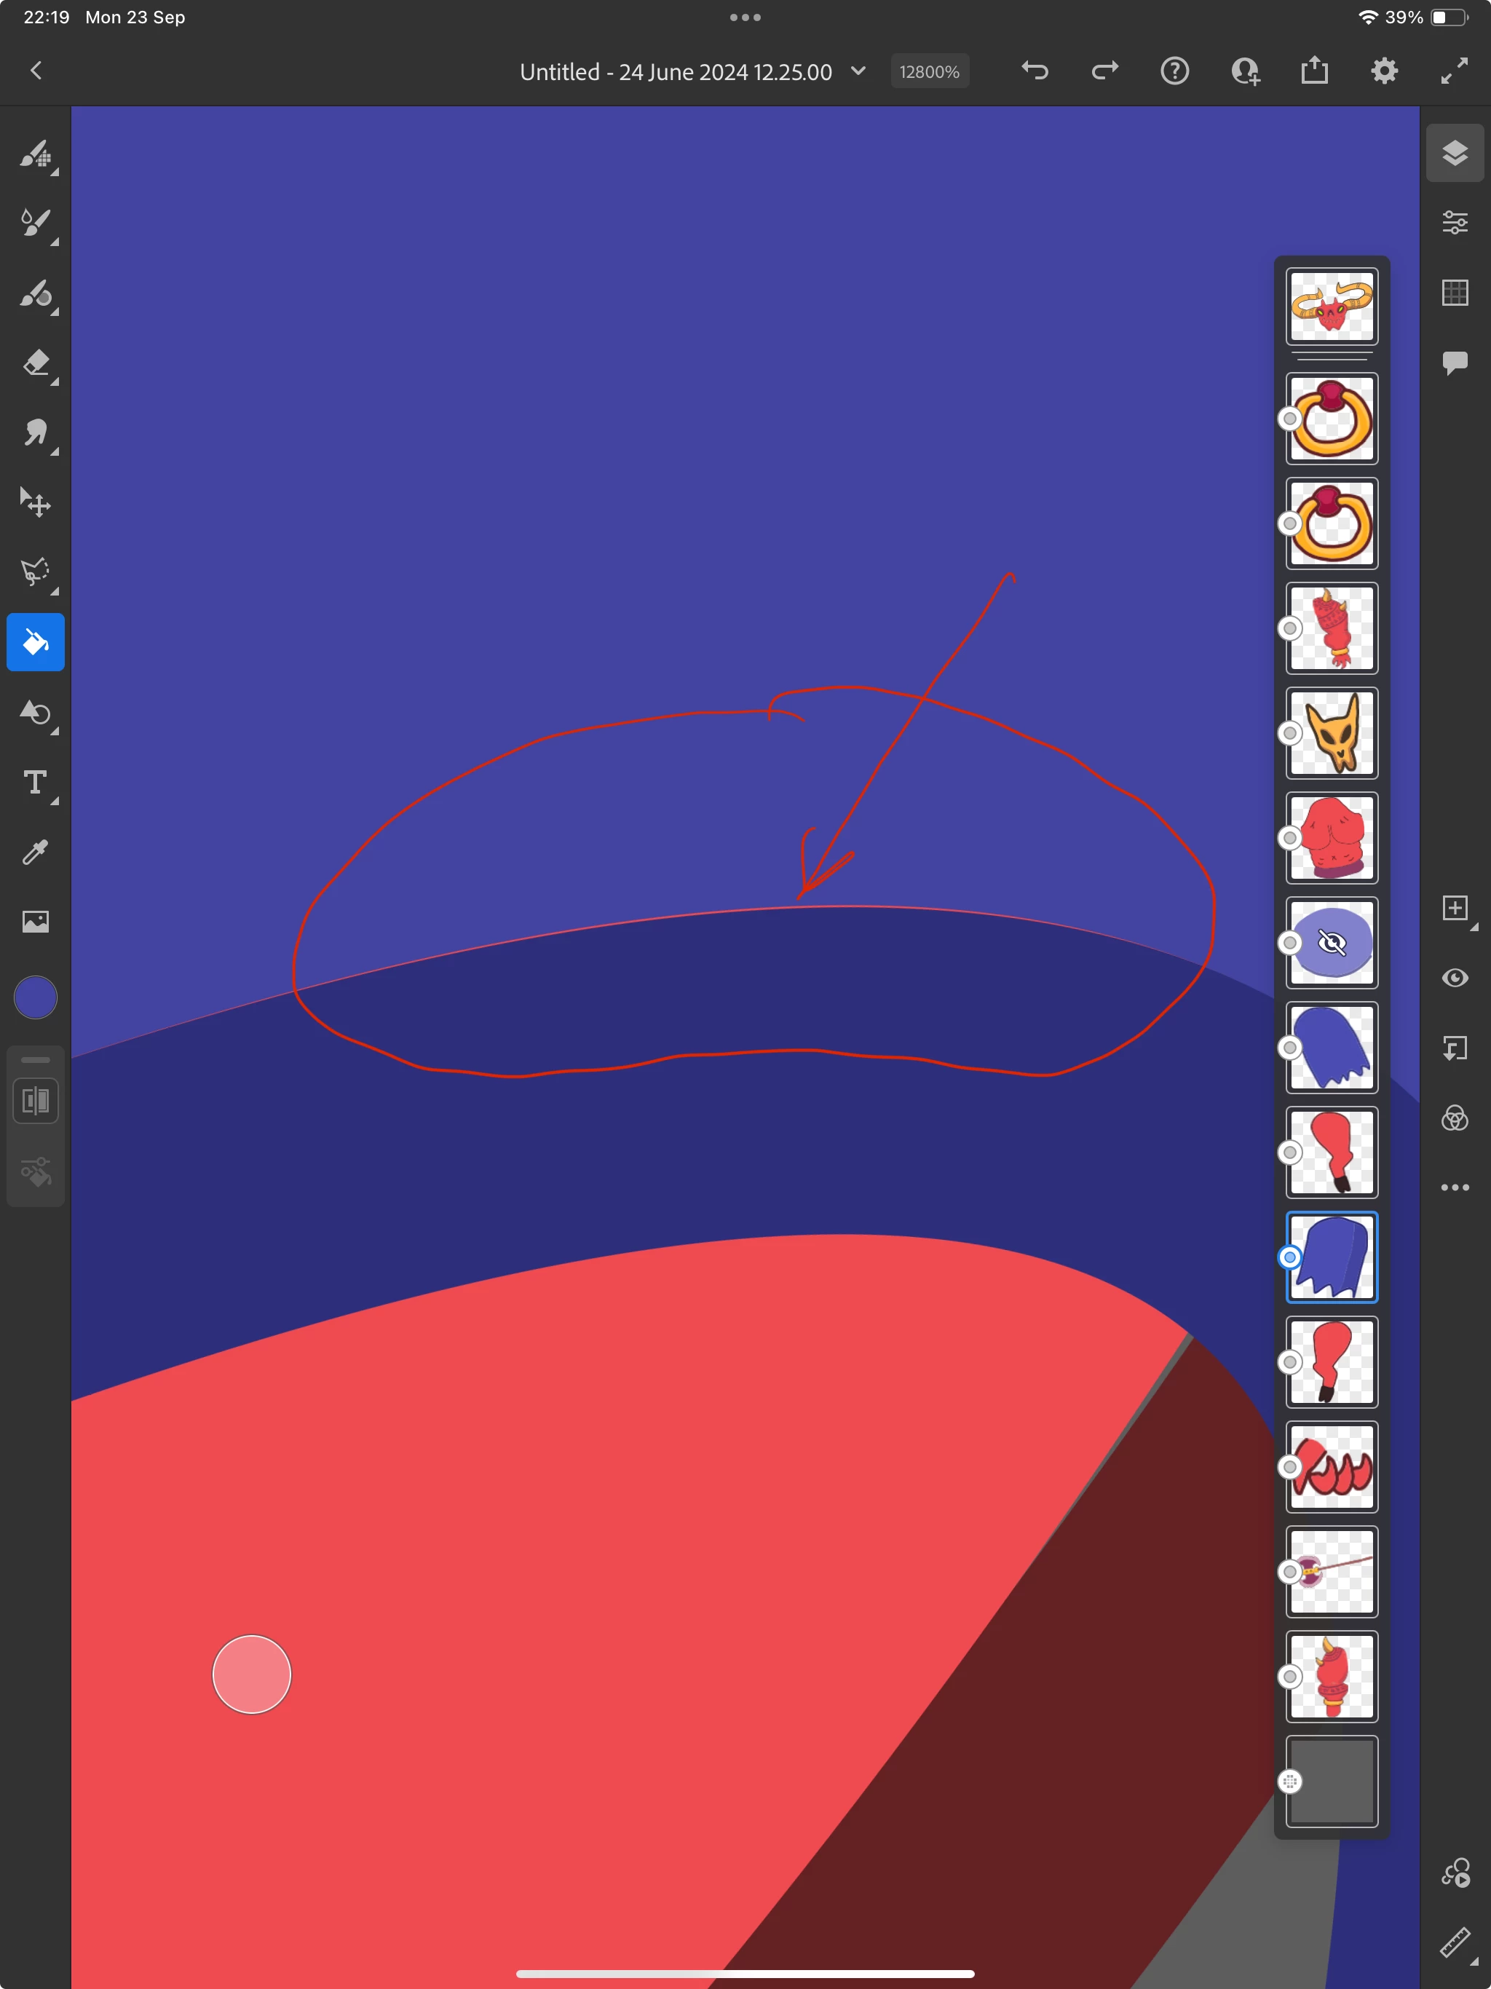Viewport: 1491px width, 1989px height.
Task: Select the Text tool
Action: (x=35, y=783)
